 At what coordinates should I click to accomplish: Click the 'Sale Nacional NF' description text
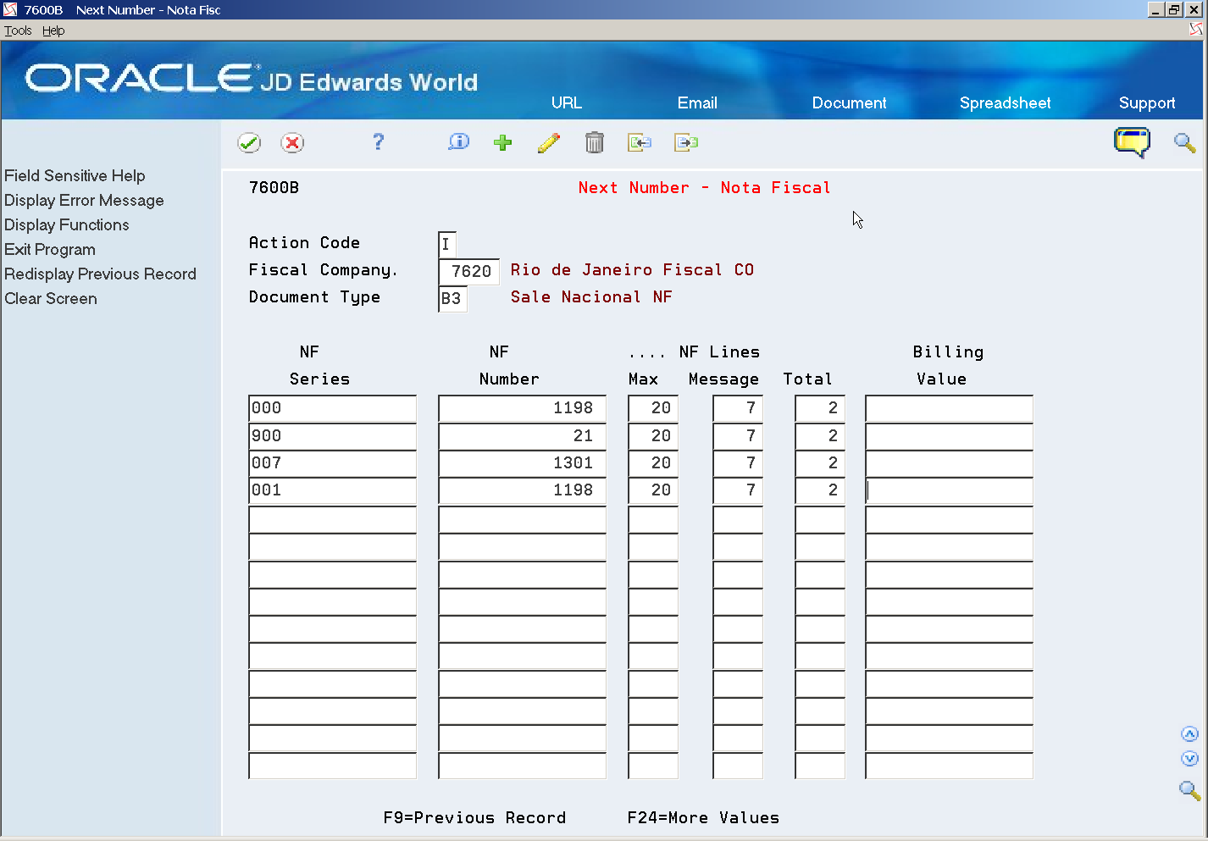tap(591, 297)
